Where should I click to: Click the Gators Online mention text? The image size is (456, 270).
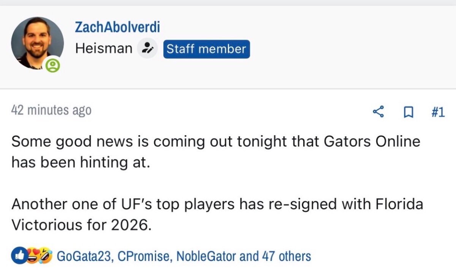[x=372, y=142]
